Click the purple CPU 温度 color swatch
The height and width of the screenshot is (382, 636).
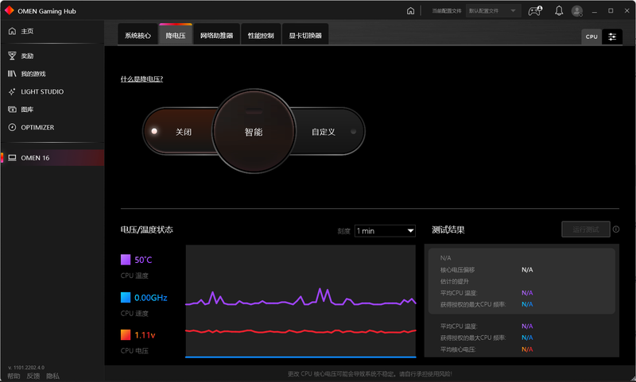pos(126,260)
